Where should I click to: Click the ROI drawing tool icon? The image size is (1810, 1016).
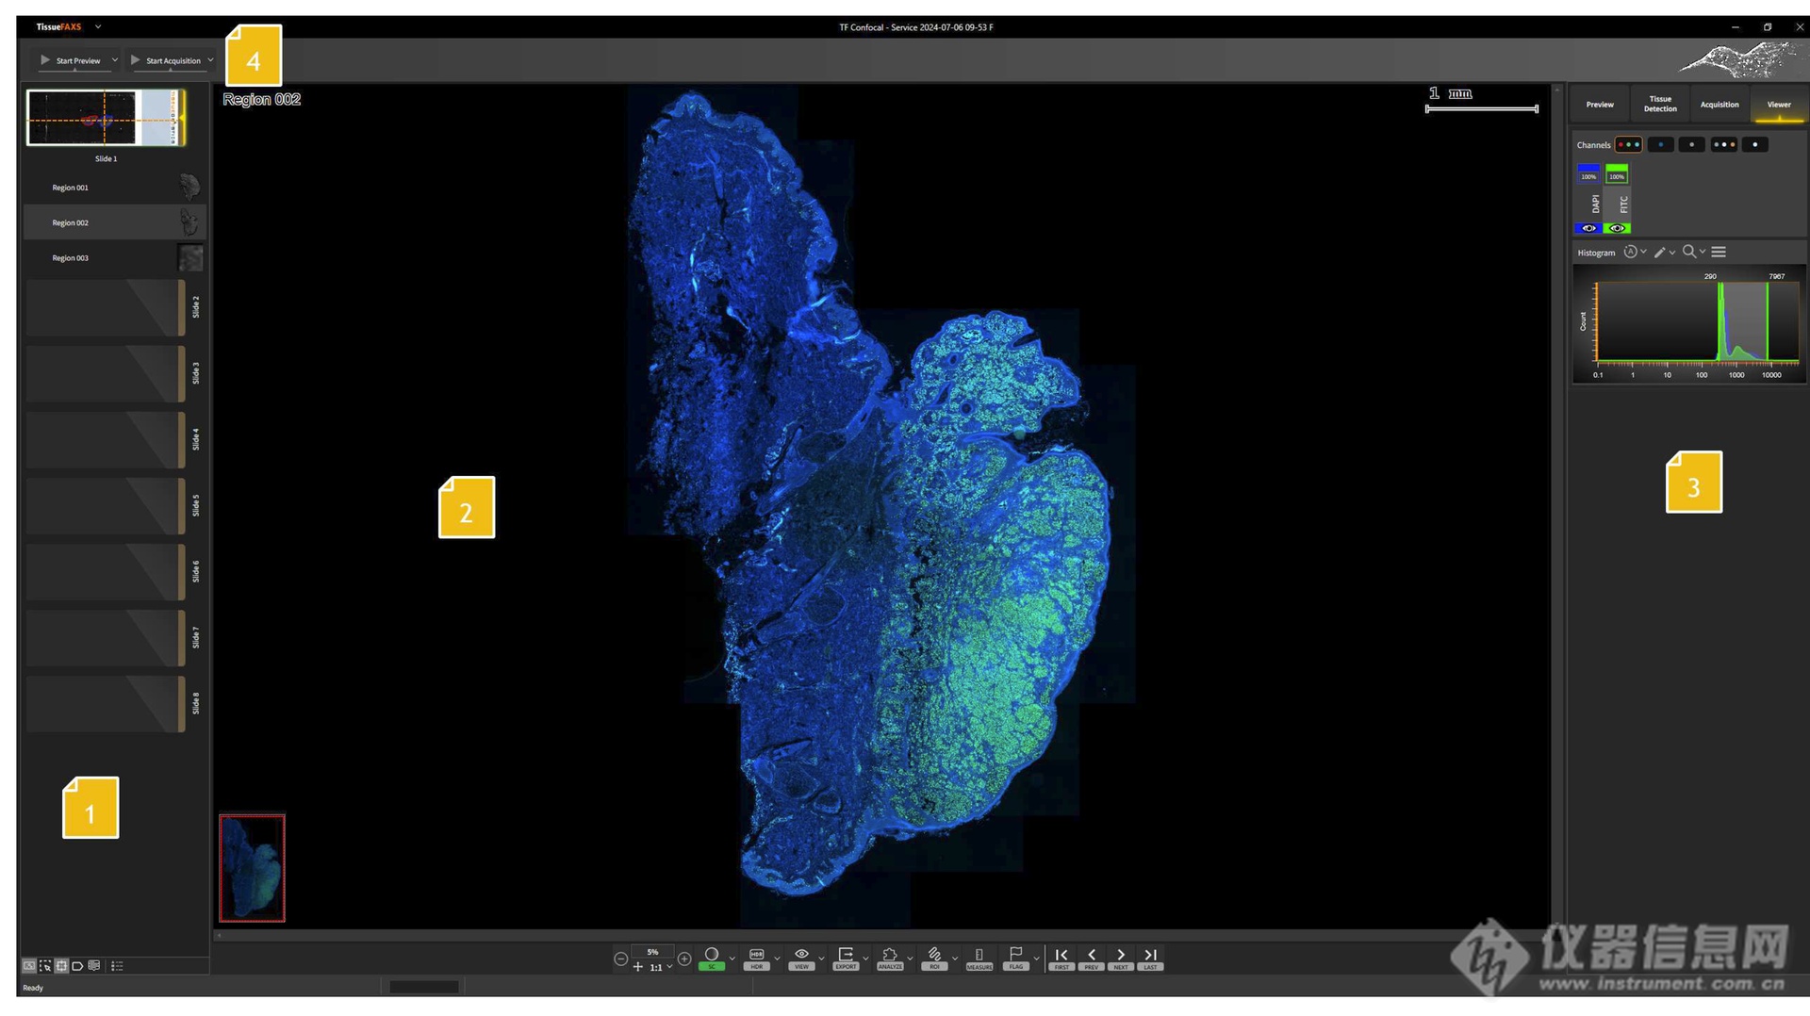[x=934, y=959]
